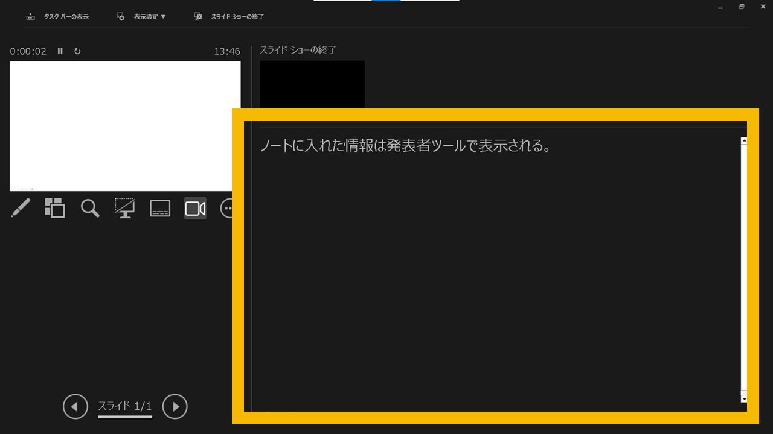Screen dimensions: 773x434
Task: Select the pen annotation tool
Action: coord(20,208)
